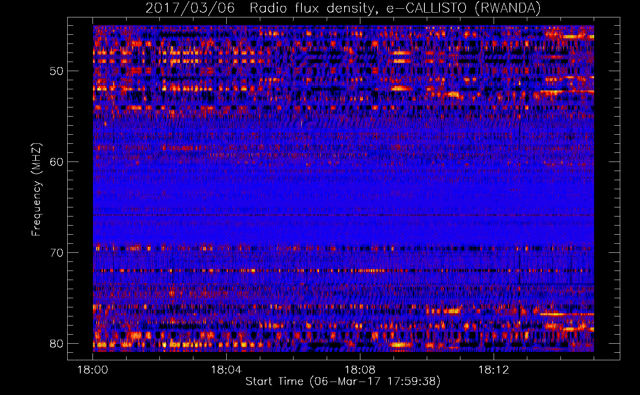
Task: Click the '18:04' time tick label
Action: (226, 370)
